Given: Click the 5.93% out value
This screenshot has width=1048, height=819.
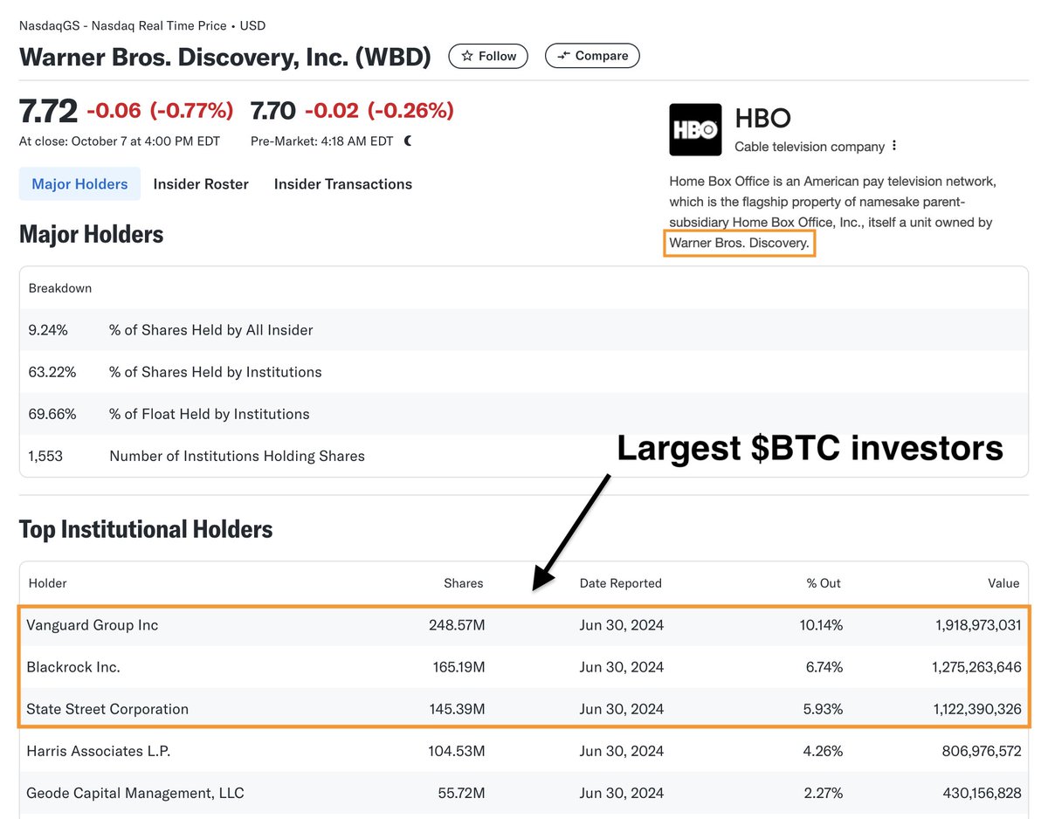Looking at the screenshot, I should pyautogui.click(x=824, y=709).
